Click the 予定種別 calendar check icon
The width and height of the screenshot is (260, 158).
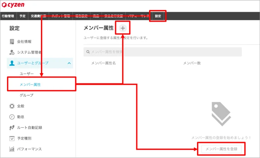point(12,138)
